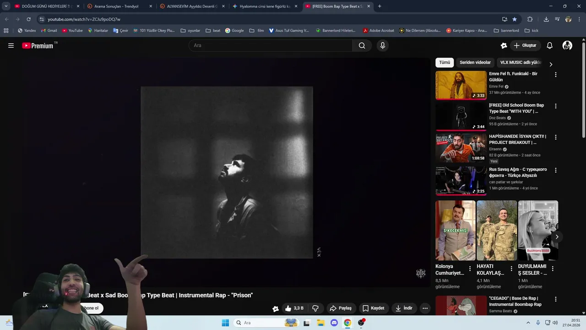Reload the page
The width and height of the screenshot is (586, 330).
point(28,19)
